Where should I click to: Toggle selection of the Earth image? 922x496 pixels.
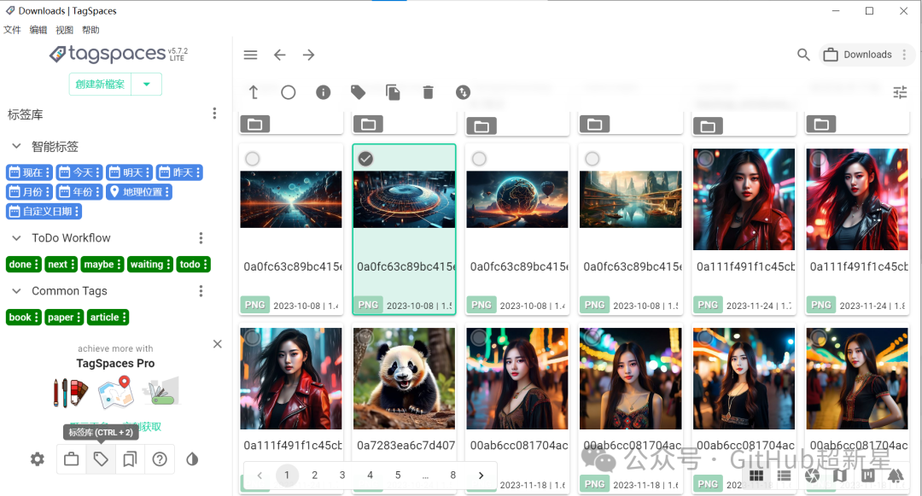pos(479,158)
